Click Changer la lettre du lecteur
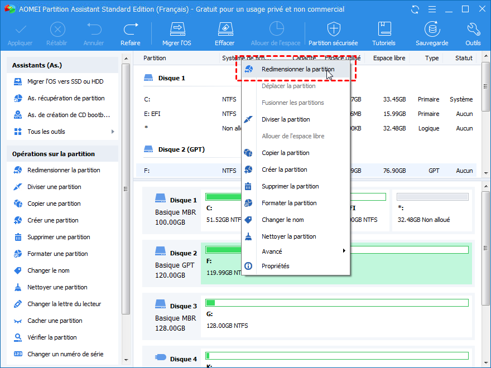The image size is (491, 368). [x=64, y=304]
